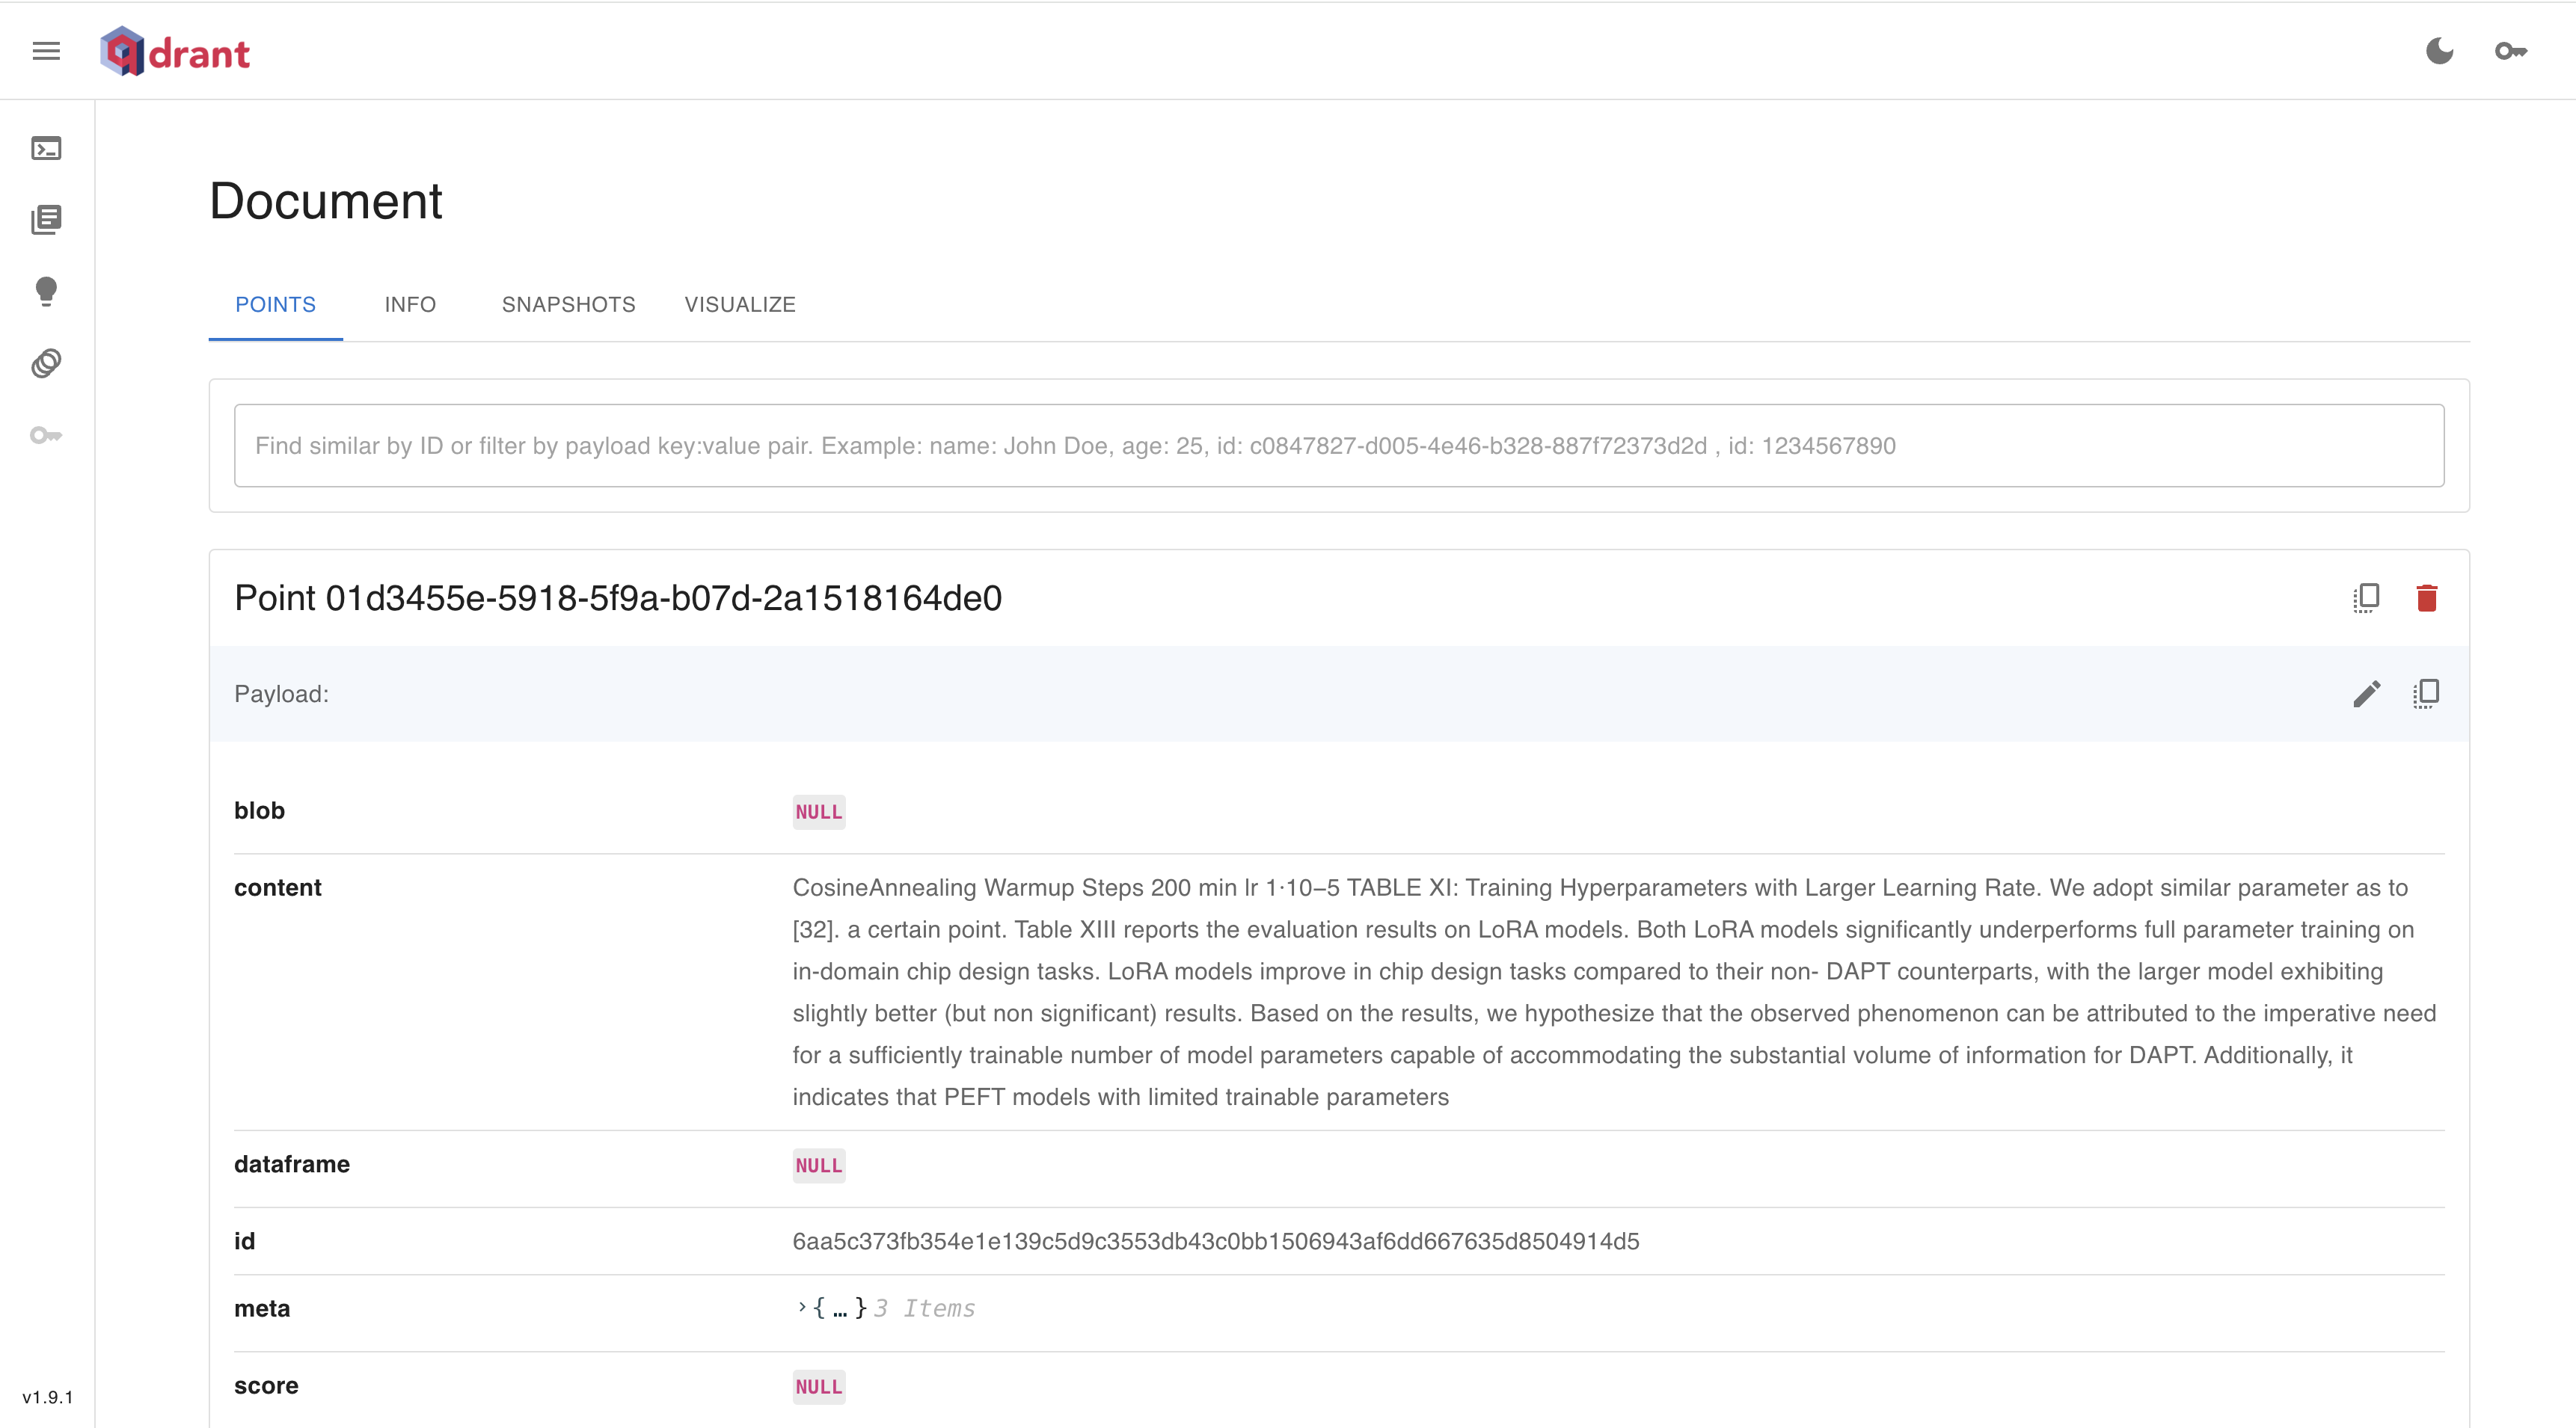Screen dimensions: 2576x1428
Task: Open the Tutorial lightbulb sidebar icon
Action: click(46, 291)
